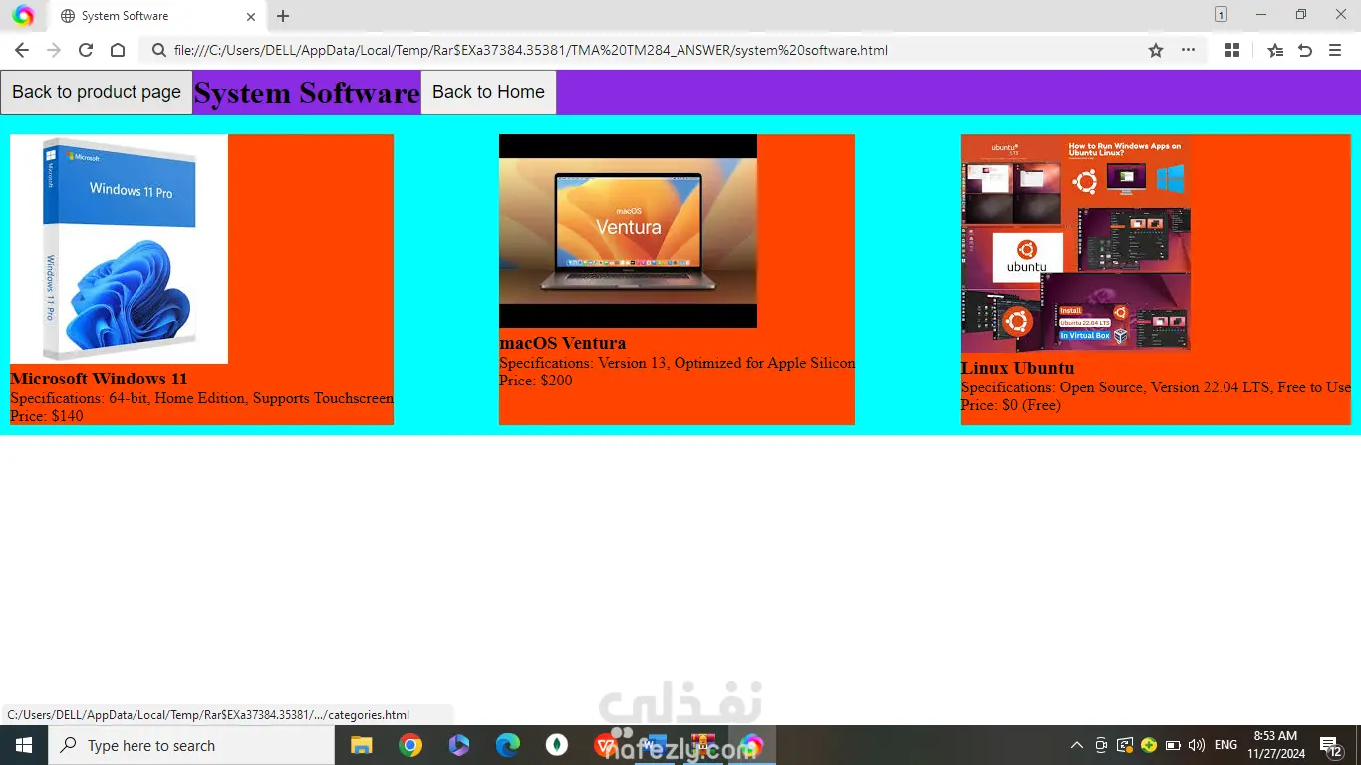Open File Explorer from the taskbar
1361x765 pixels.
[361, 745]
